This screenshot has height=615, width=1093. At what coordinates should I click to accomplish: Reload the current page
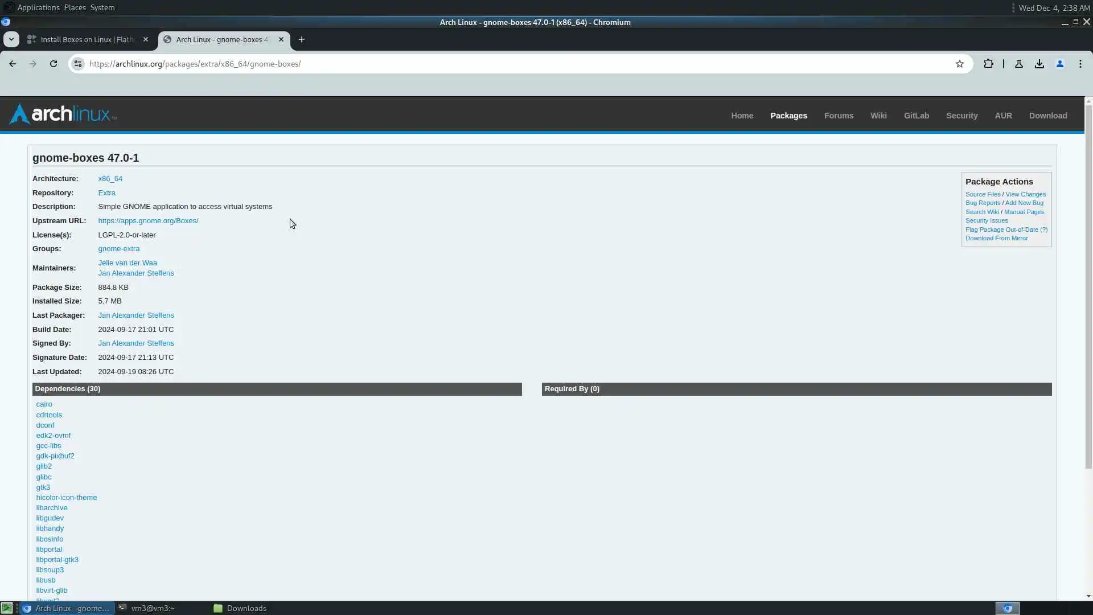click(x=54, y=64)
